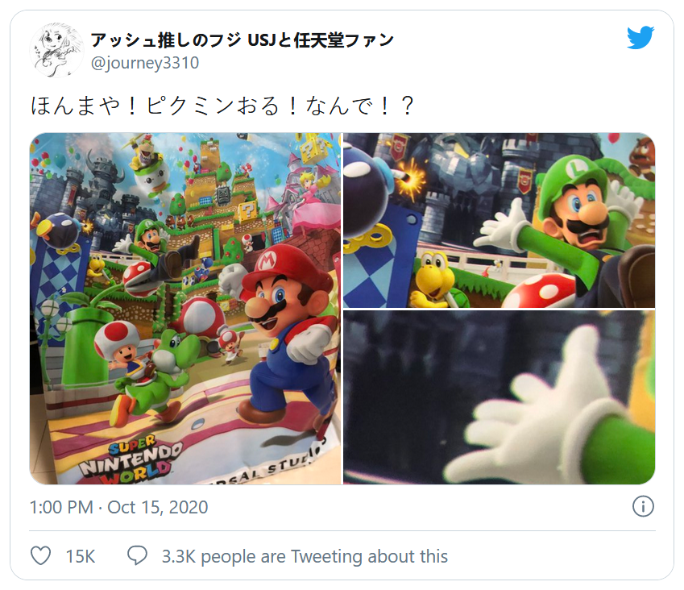Open replies via speech bubble icon
684x590 pixels.
click(137, 556)
